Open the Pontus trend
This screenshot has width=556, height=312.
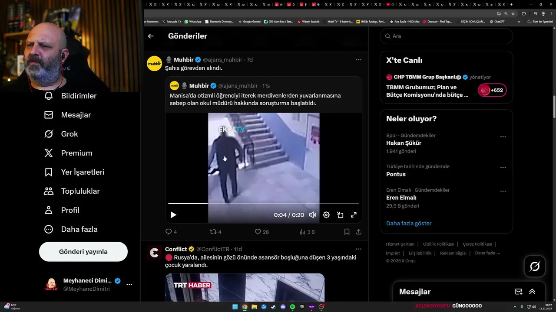point(396,174)
